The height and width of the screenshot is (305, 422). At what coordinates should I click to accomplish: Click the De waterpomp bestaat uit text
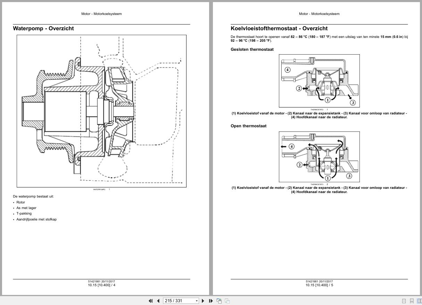33,196
